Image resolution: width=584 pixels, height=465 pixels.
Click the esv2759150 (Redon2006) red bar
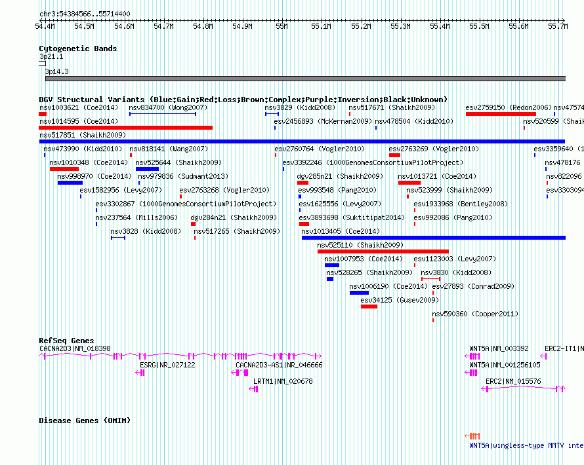(x=501, y=114)
